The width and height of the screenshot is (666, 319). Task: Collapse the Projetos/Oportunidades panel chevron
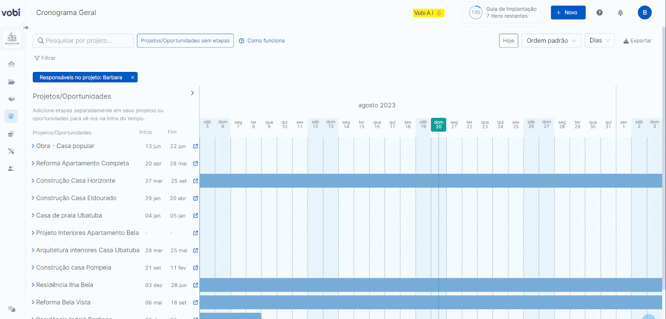[x=192, y=93]
